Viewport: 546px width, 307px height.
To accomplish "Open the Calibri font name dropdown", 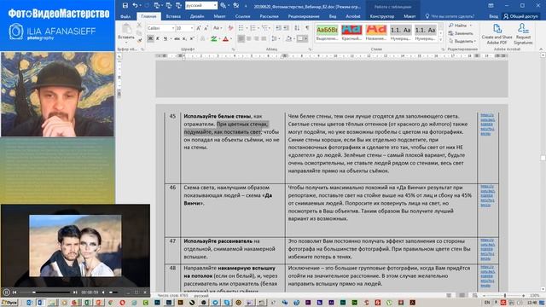I will coord(173,28).
